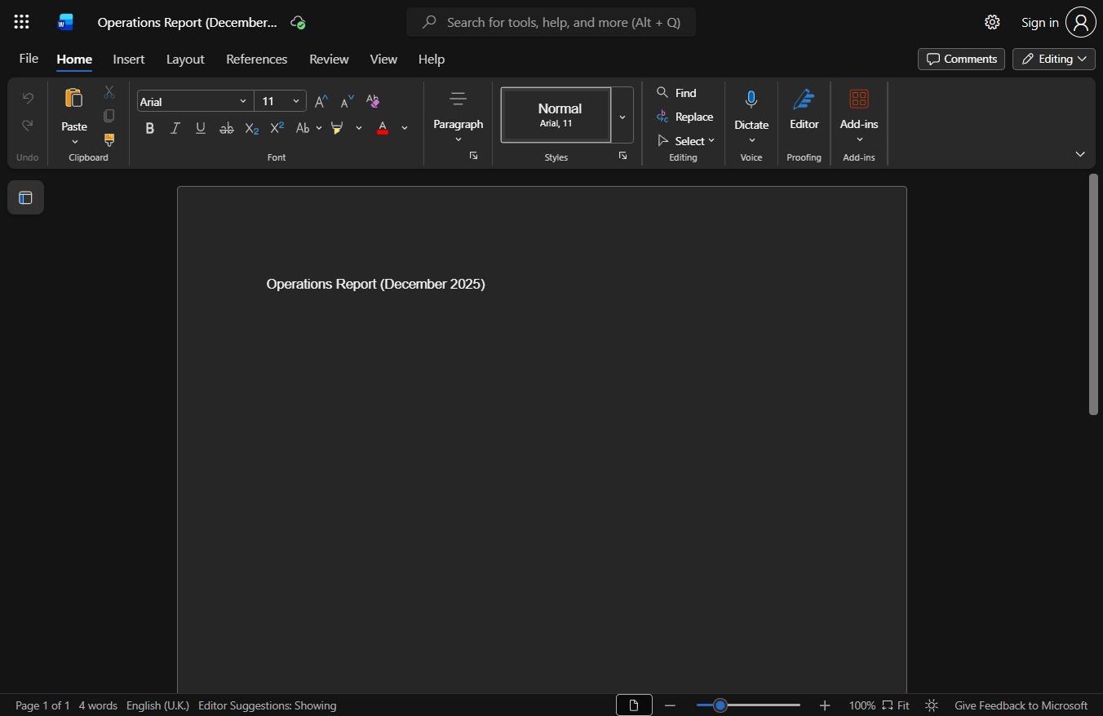Fit page with Fit button
Image resolution: width=1103 pixels, height=716 pixels.
(x=896, y=705)
